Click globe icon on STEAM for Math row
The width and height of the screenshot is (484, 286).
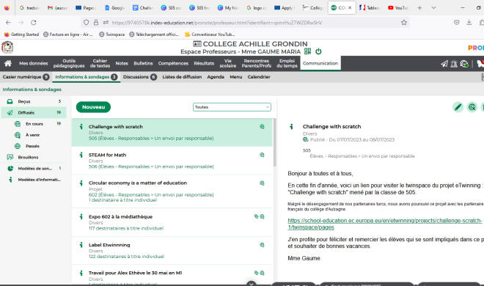(x=262, y=155)
